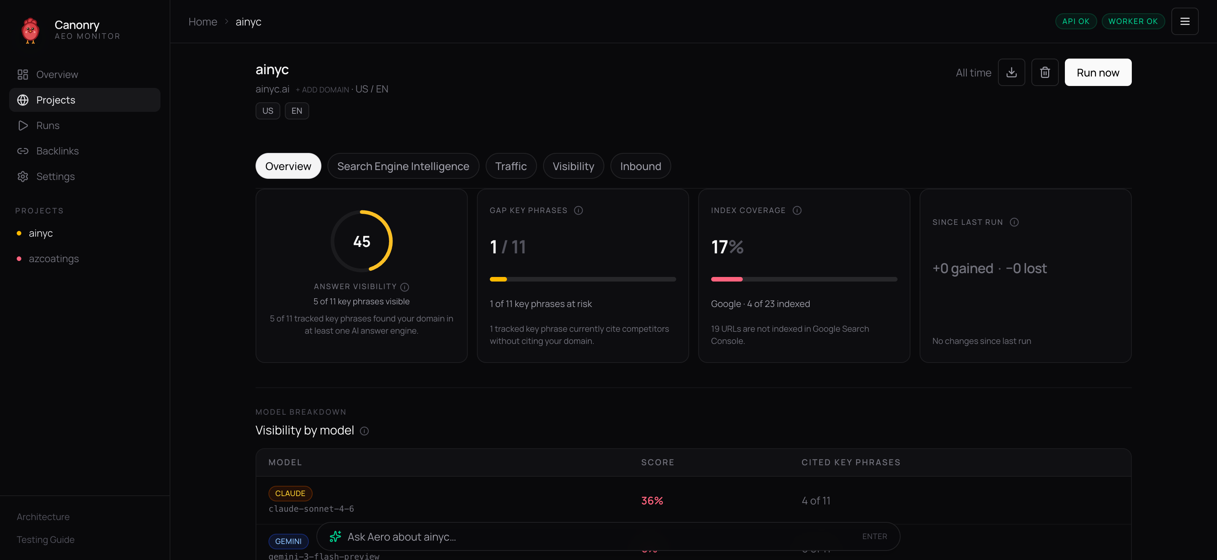
Task: Click the Settings gear icon
Action: (23, 176)
